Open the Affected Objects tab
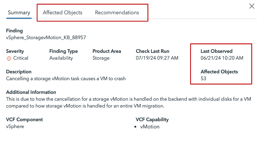260x142 pixels. click(x=62, y=13)
